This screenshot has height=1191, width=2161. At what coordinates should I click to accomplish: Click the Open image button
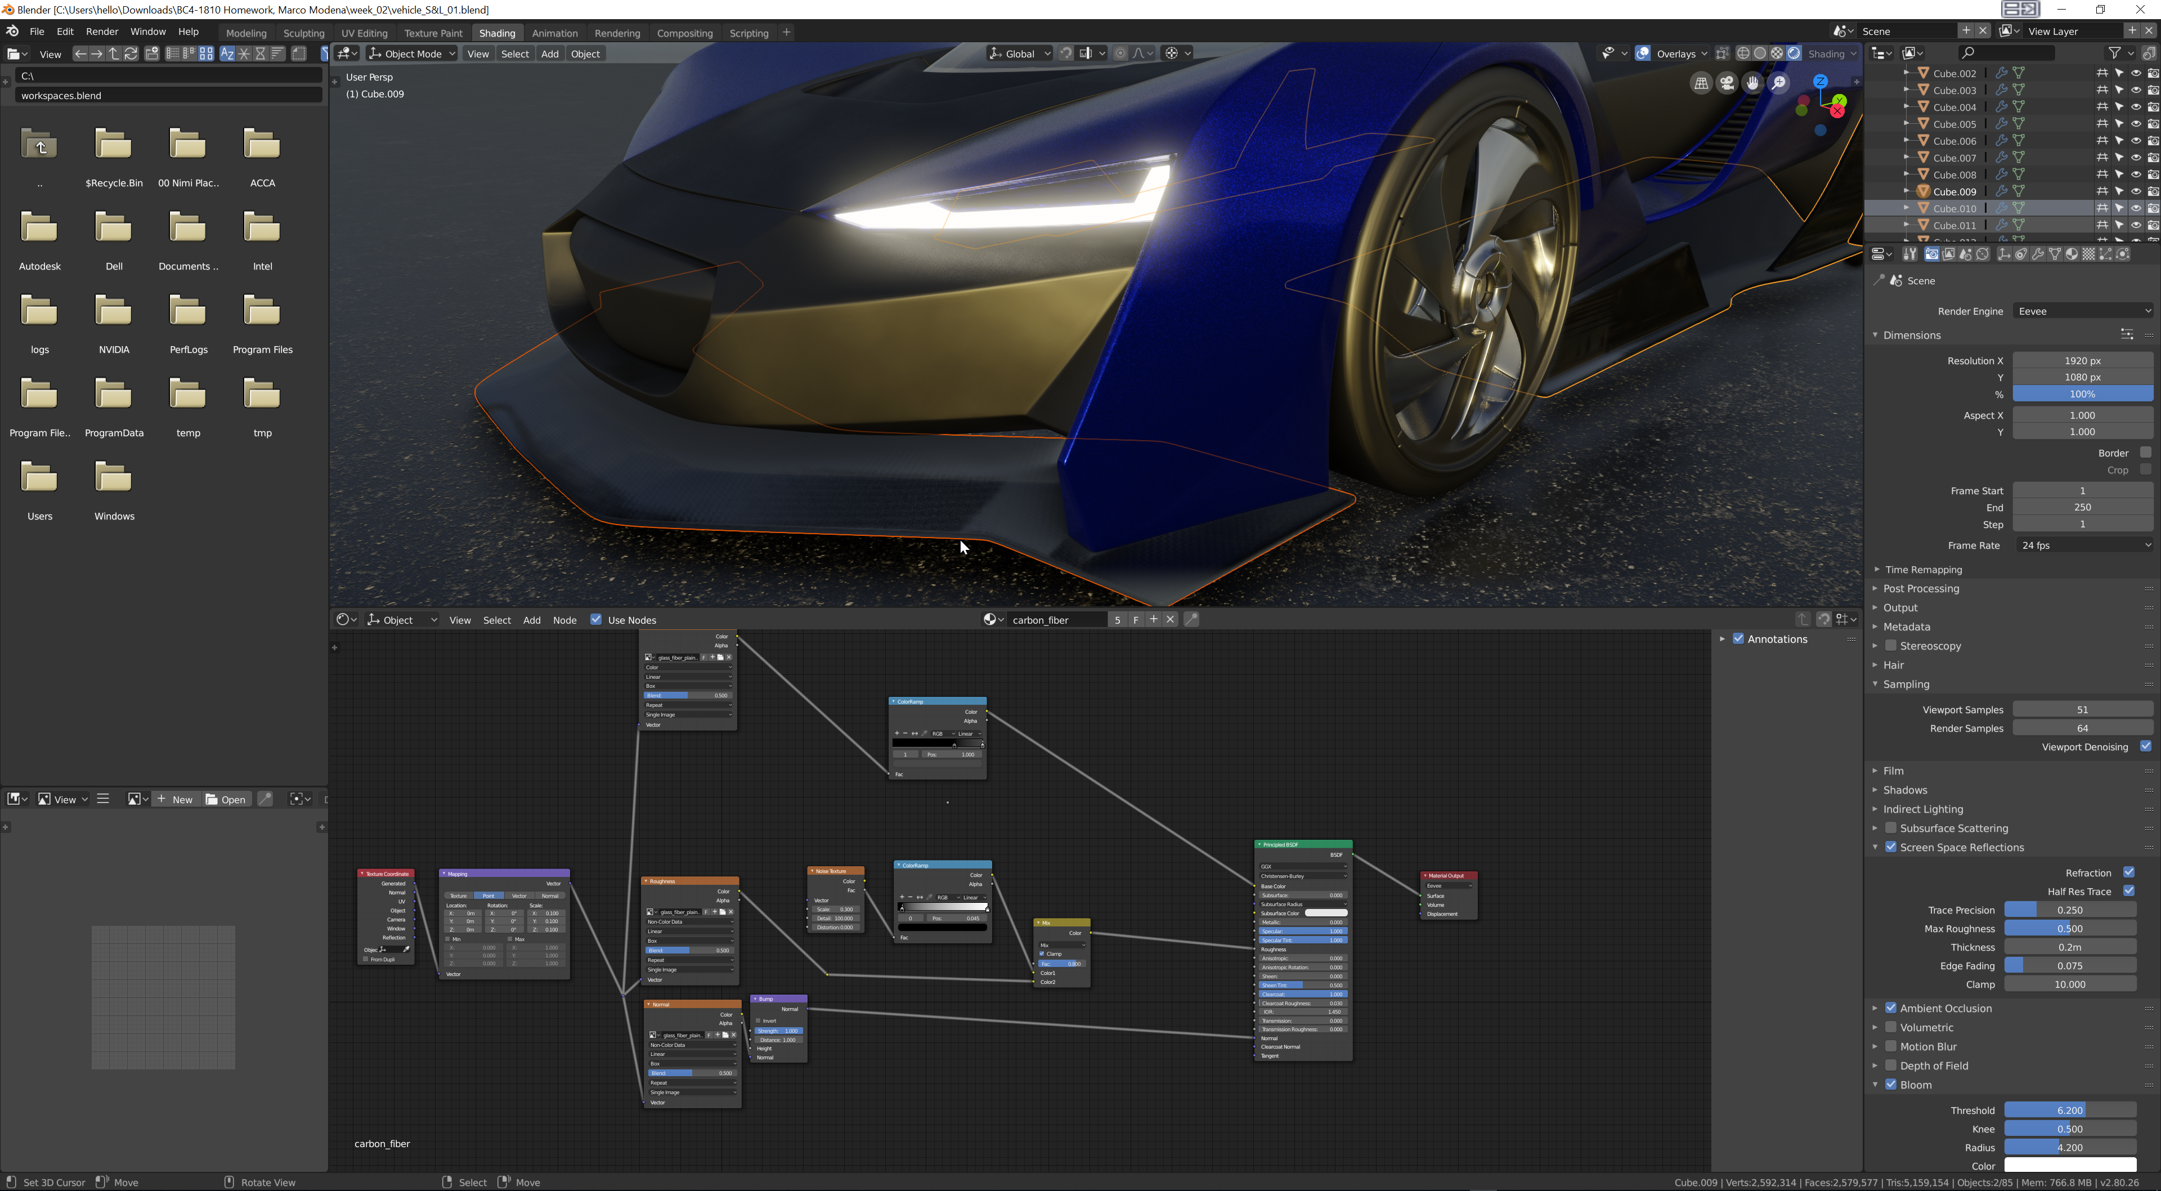point(226,799)
